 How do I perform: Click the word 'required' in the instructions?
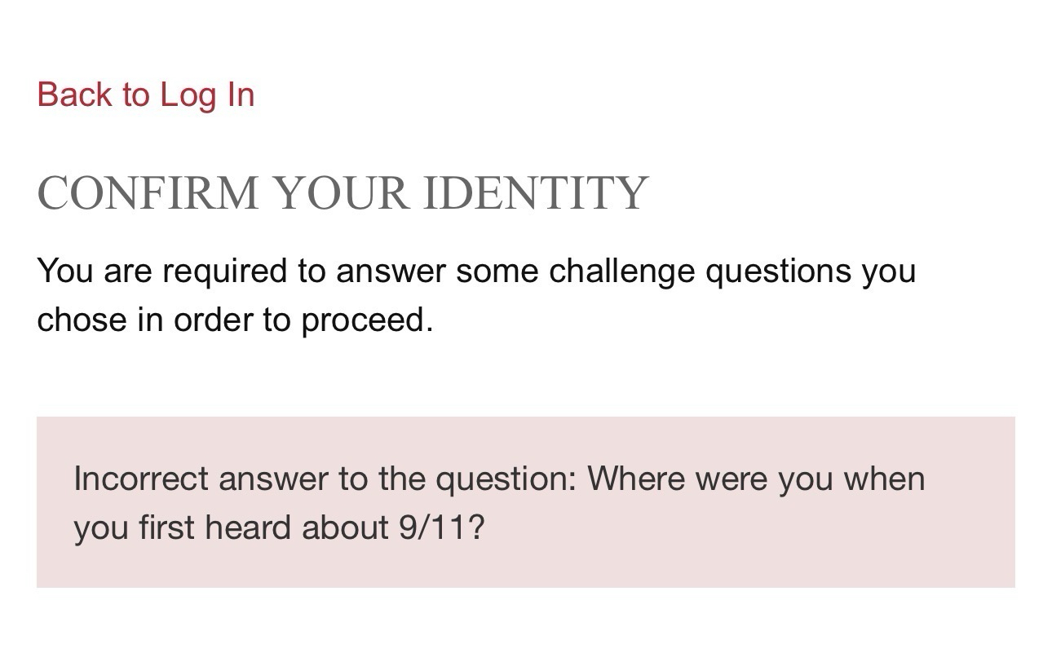point(225,271)
